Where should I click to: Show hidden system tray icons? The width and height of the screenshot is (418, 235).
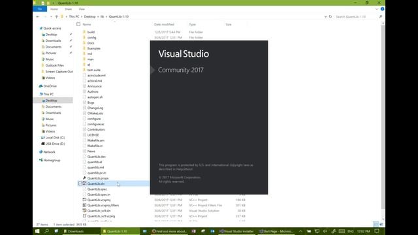point(300,231)
